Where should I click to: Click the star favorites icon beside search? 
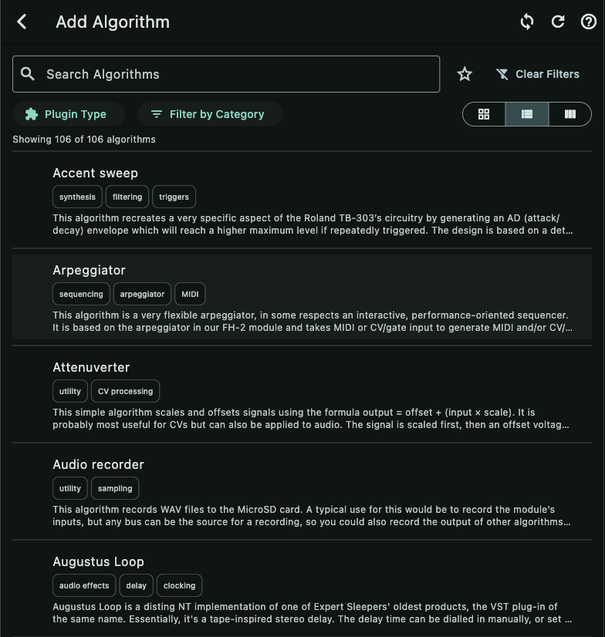(x=465, y=73)
